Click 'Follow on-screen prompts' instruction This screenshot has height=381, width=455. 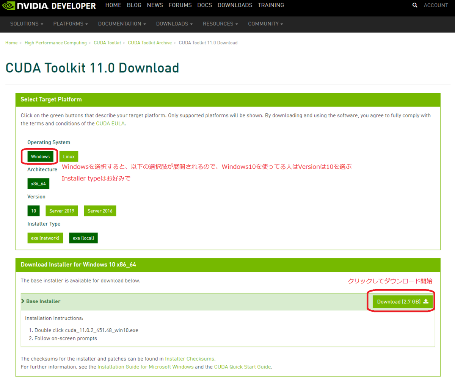tap(66, 338)
